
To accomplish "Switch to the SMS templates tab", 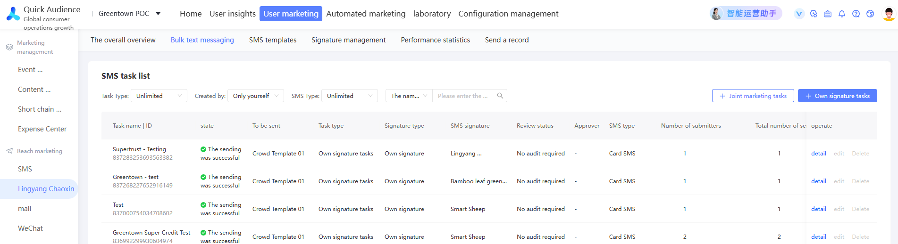I will point(273,40).
